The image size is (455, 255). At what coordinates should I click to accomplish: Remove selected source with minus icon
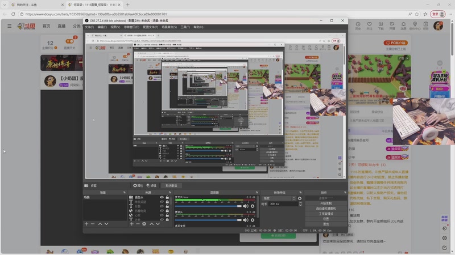(x=138, y=224)
